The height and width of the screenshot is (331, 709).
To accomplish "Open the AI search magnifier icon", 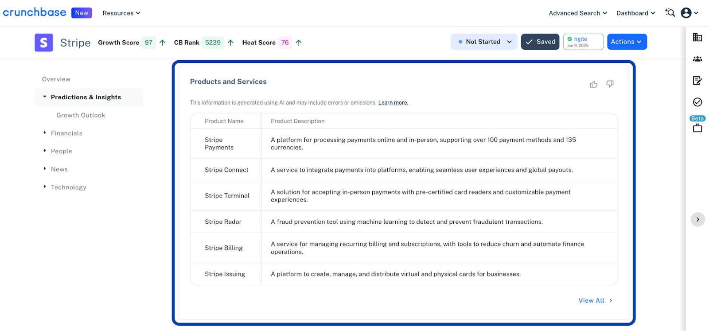I will coord(670,13).
